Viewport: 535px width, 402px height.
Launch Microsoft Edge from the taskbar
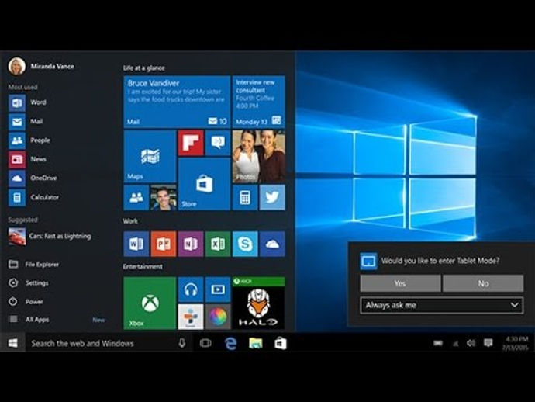point(230,343)
